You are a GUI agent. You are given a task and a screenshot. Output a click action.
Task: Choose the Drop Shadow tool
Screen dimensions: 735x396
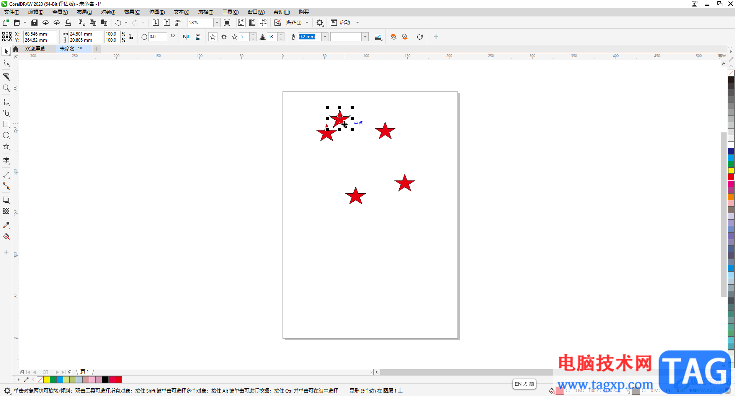coord(6,200)
